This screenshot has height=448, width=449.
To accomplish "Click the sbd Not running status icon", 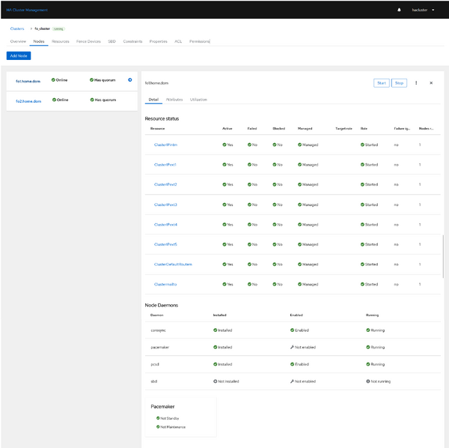I will click(x=368, y=381).
